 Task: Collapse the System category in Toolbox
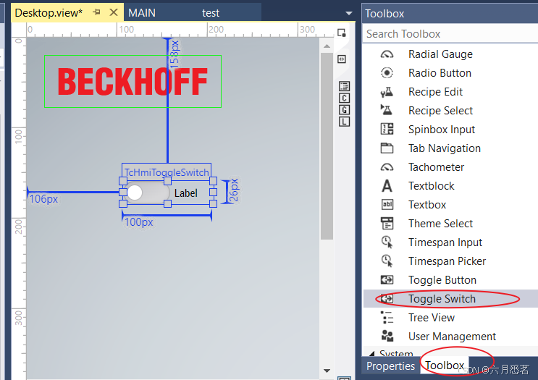click(372, 353)
